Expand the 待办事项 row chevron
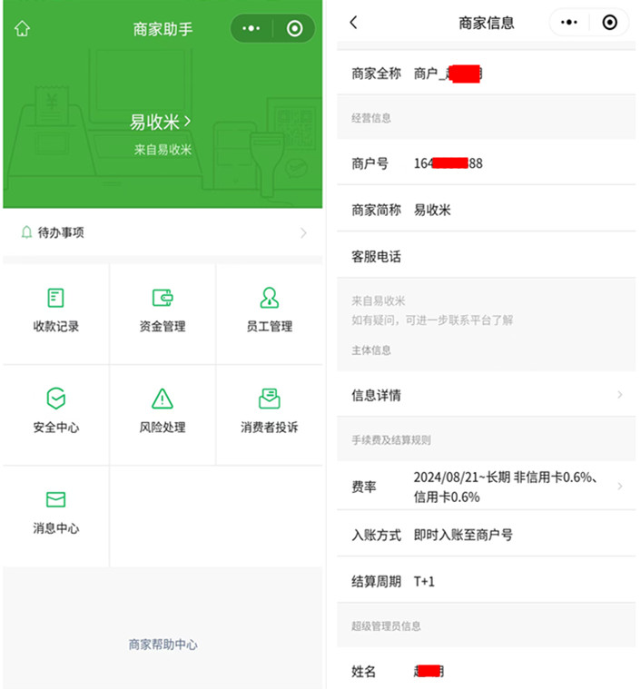This screenshot has height=689, width=641. 303,233
